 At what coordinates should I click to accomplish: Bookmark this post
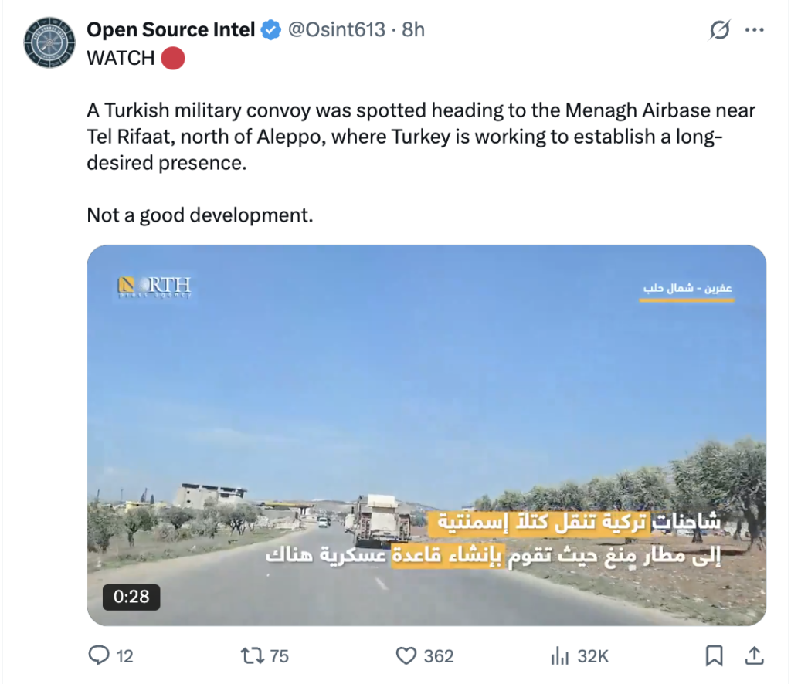coord(714,655)
